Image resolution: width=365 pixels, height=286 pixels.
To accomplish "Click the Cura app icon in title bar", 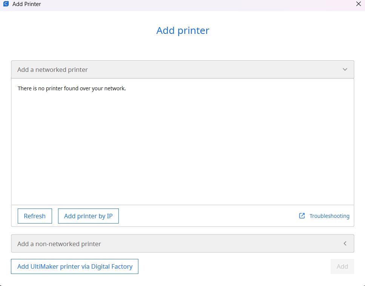I will (x=6, y=4).
